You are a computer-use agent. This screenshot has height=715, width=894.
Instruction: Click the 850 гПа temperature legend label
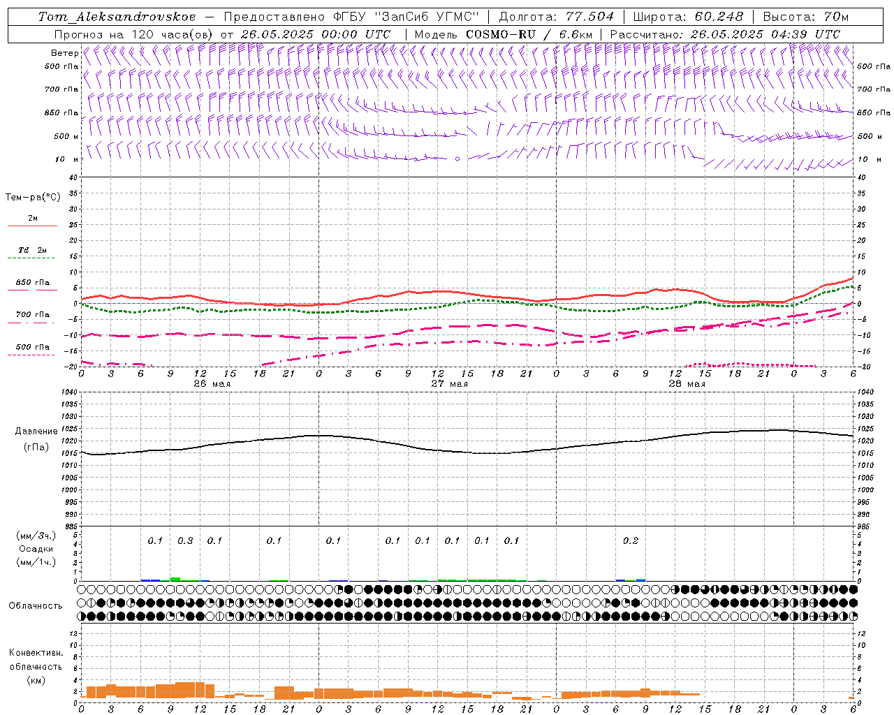(x=33, y=283)
